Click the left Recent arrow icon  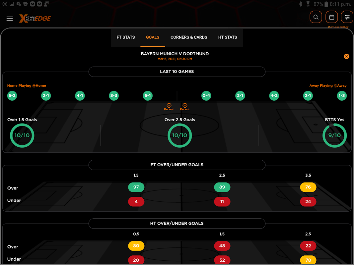coord(169,105)
